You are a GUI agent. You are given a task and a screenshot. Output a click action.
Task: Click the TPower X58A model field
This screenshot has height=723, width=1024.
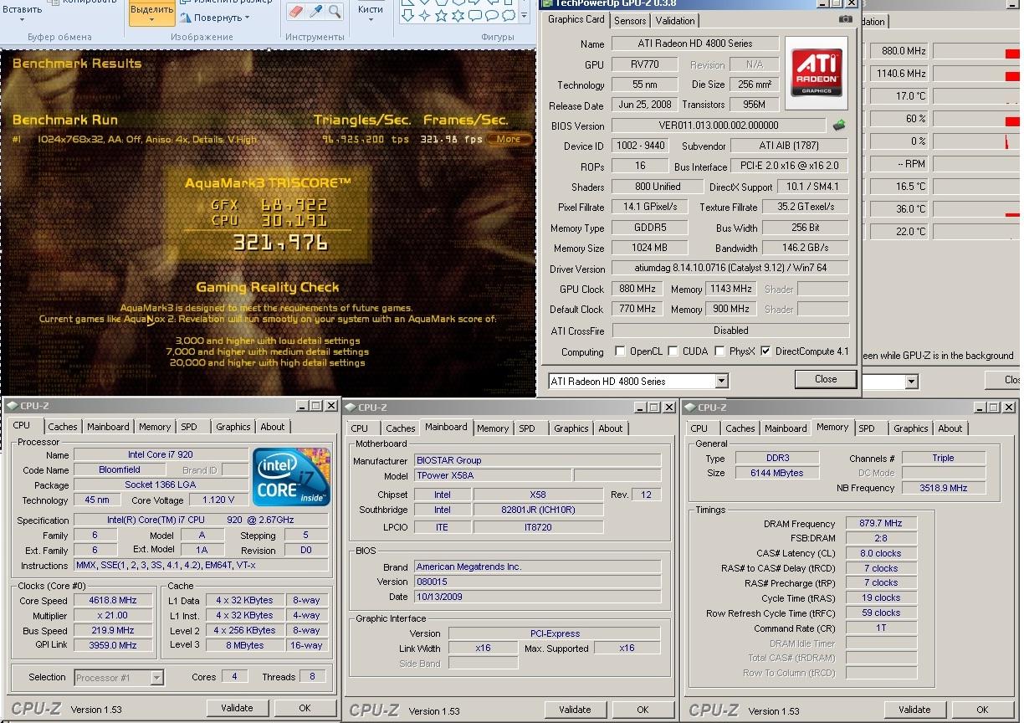pos(494,475)
